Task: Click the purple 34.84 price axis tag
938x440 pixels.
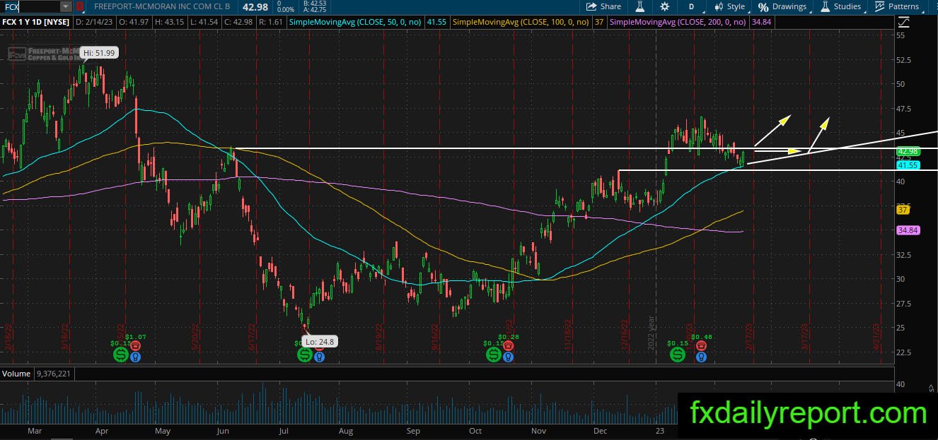Action: pos(908,231)
